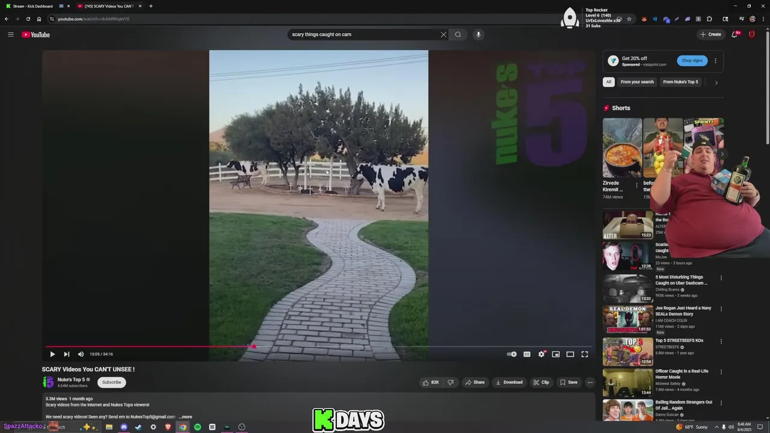This screenshot has width=770, height=433.
Task: Start voice search with the microphone icon
Action: 478,34
